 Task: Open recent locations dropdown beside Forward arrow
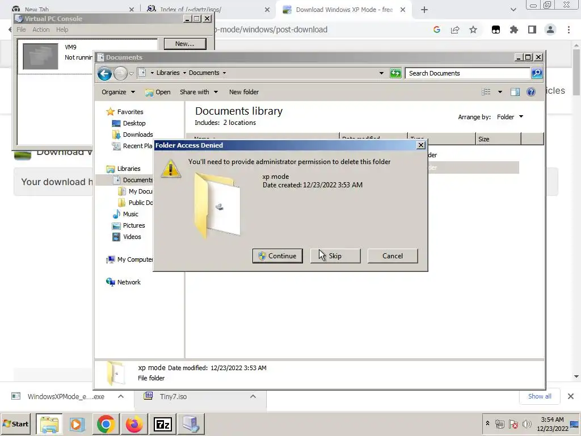point(131,73)
